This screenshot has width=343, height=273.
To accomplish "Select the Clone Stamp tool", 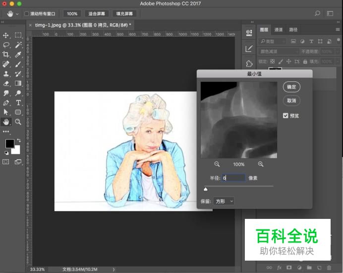I will (6, 73).
